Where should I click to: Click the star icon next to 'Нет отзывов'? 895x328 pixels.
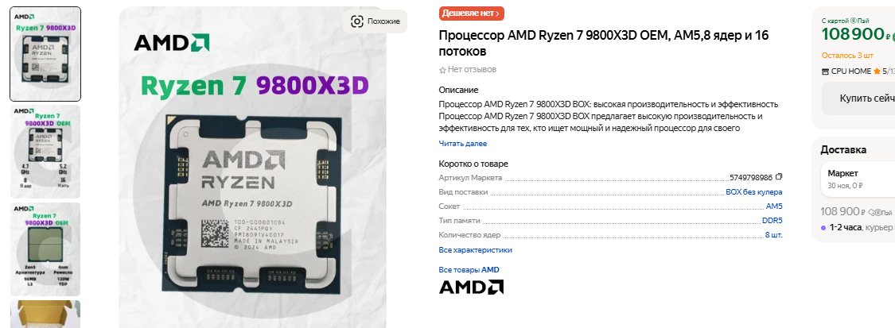coord(442,70)
